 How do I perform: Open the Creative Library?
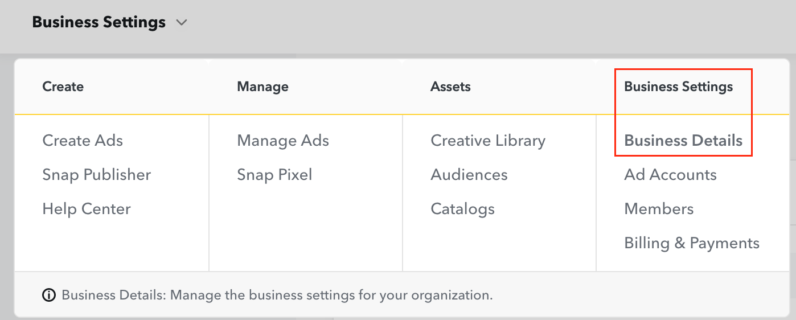pyautogui.click(x=488, y=141)
